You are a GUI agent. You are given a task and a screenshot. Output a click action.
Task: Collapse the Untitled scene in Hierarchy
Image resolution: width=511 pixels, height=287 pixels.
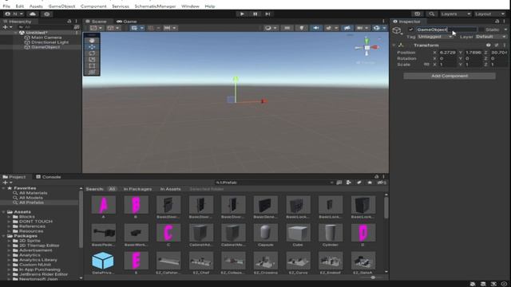(16, 33)
